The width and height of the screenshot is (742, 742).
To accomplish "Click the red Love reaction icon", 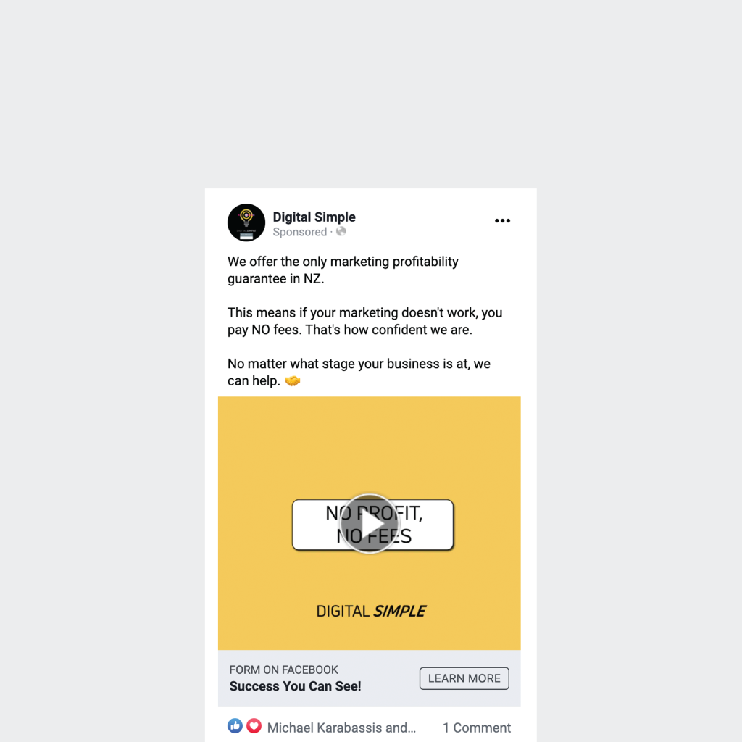I will click(254, 726).
